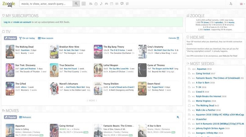Image resolution: width=246 pixels, height=137 pixels.
Task: Click the TV icon beside The Walking Dead 9x12
Action: (x=189, y=106)
